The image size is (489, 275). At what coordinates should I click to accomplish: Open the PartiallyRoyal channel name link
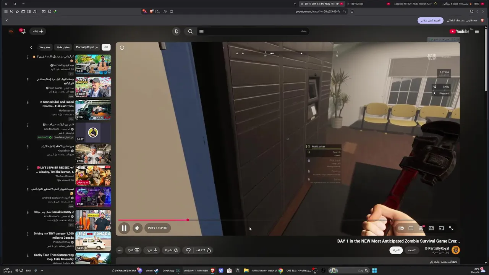439,248
